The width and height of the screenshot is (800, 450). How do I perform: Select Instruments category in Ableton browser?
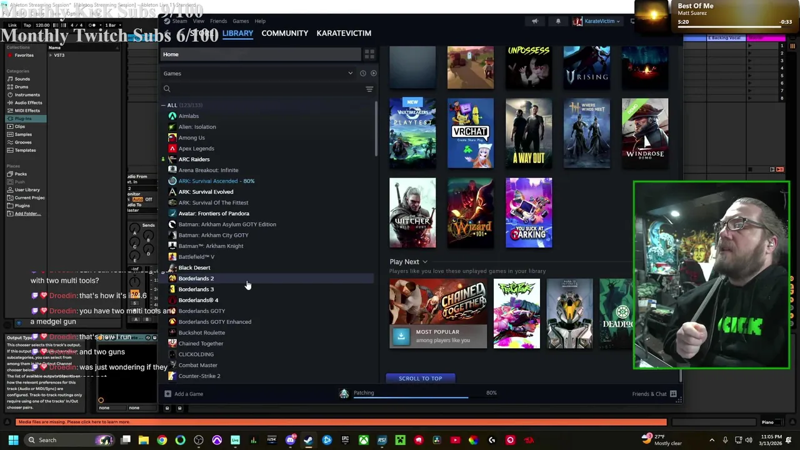click(x=27, y=94)
